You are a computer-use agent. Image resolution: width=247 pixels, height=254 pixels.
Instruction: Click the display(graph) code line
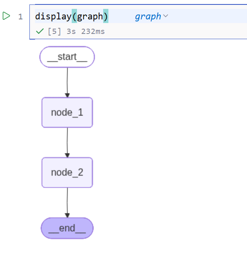(72, 16)
